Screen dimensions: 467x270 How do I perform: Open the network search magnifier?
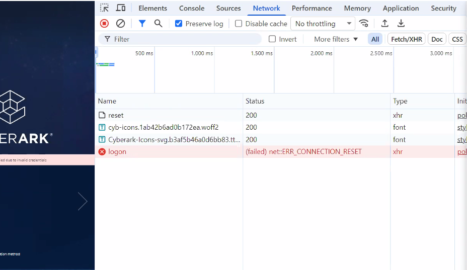click(x=158, y=24)
